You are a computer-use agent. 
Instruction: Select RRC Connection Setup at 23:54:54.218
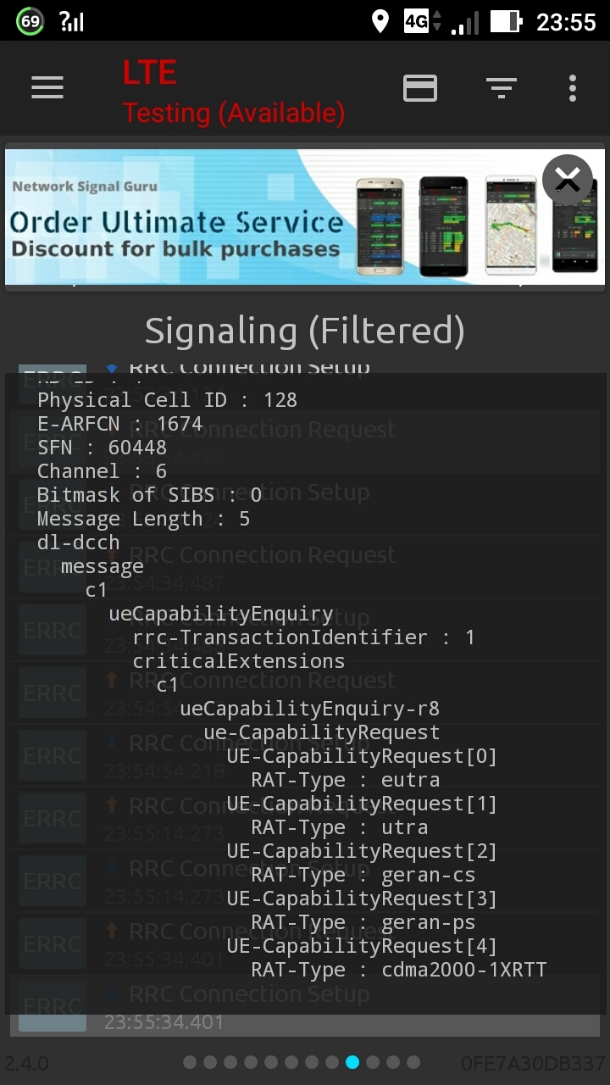305,755
